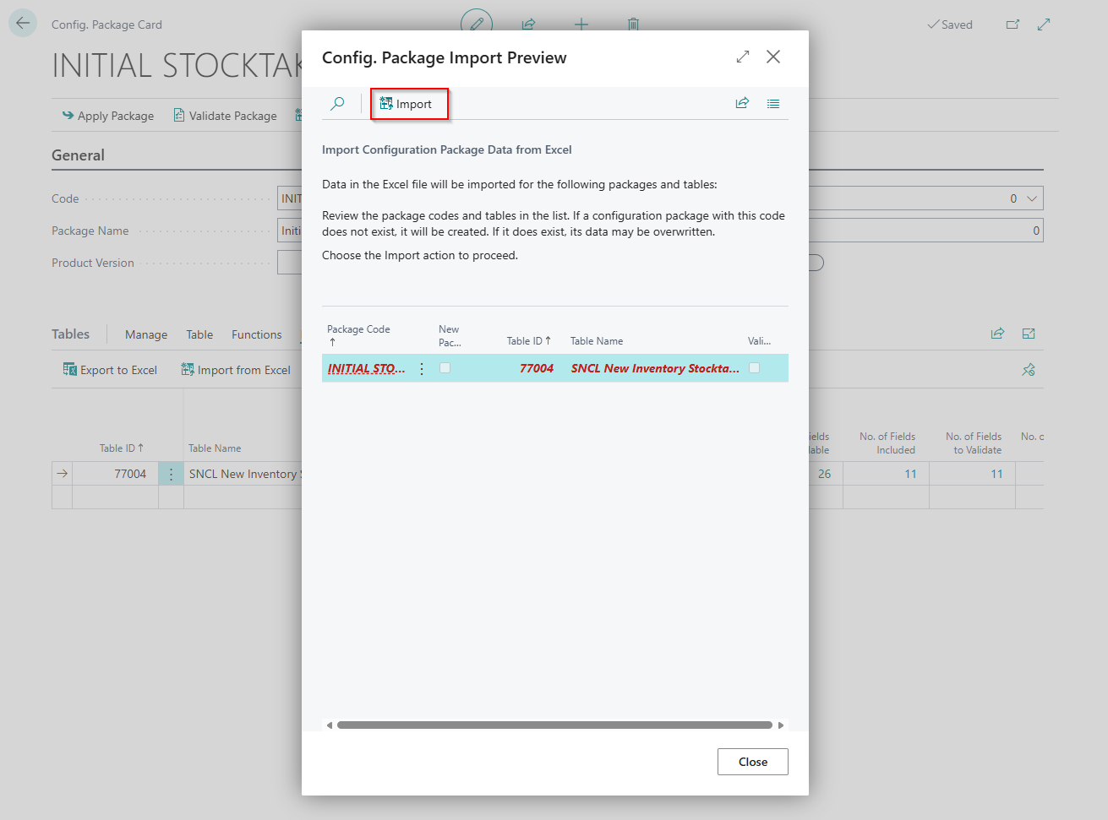Collapse the General section heading
The image size is (1108, 820).
click(78, 155)
